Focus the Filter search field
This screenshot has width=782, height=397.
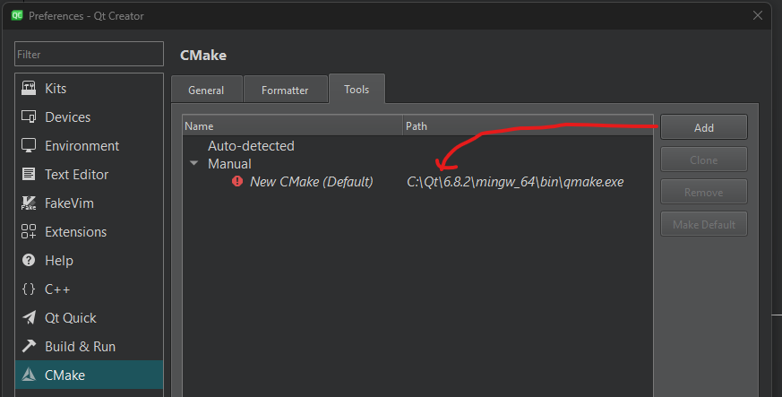pos(89,55)
